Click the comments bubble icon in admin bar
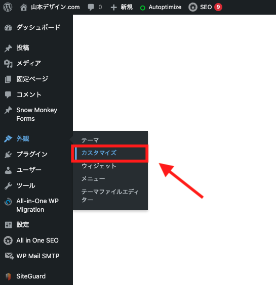The height and width of the screenshot is (285, 276). pos(91,8)
